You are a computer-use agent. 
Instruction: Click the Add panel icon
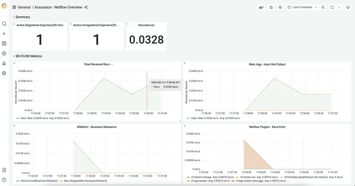point(262,7)
